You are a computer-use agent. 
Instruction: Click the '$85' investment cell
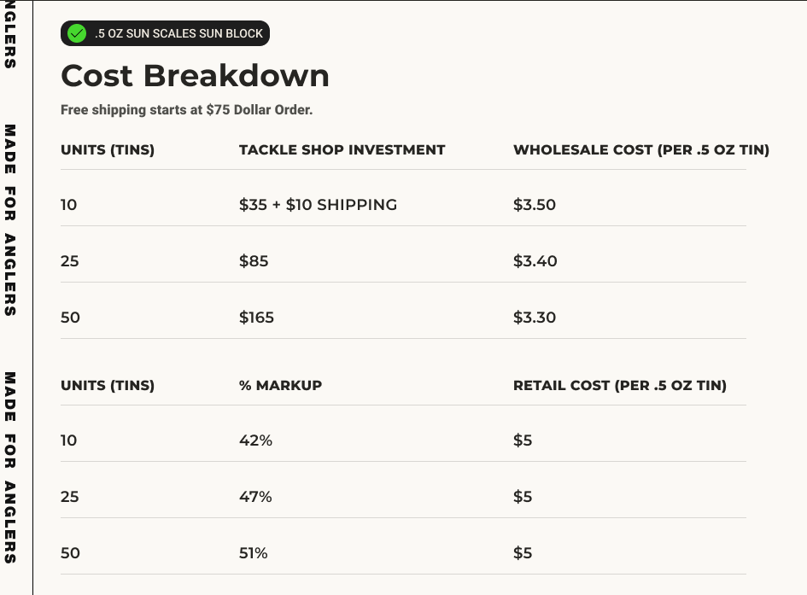tap(254, 261)
